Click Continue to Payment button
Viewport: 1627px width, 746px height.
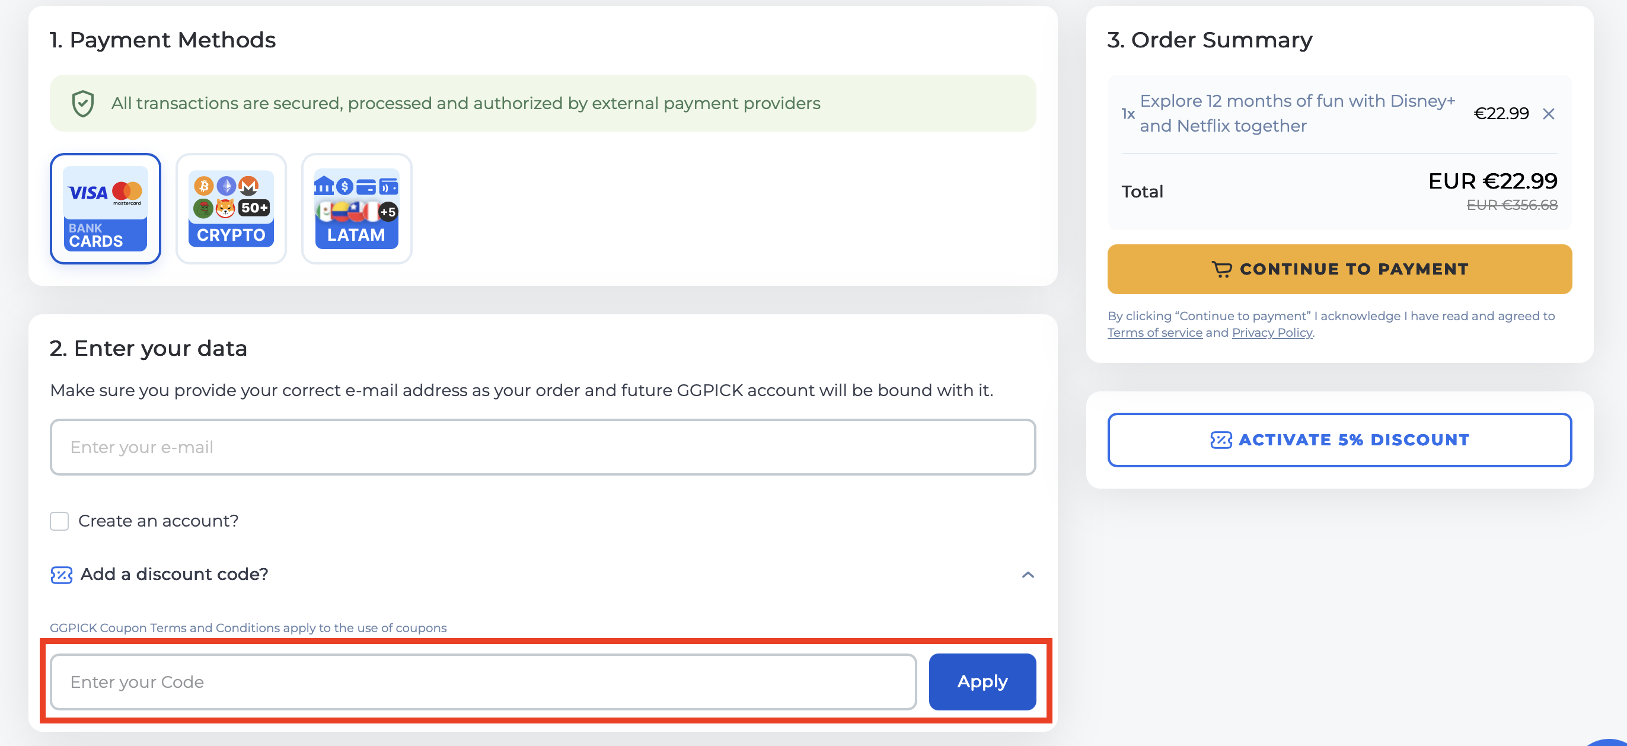coord(1339,269)
